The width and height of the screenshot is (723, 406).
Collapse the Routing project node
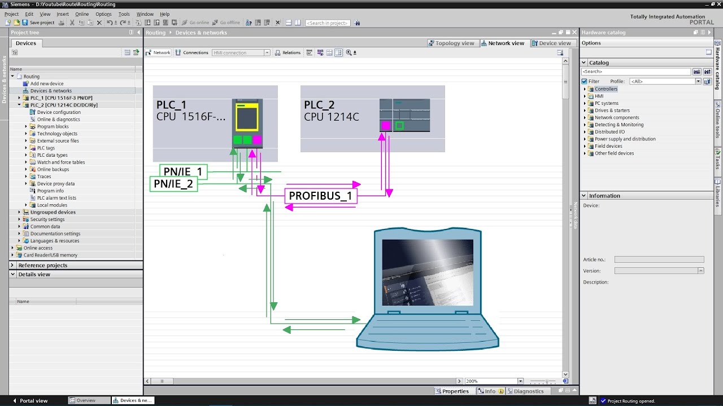coord(12,76)
